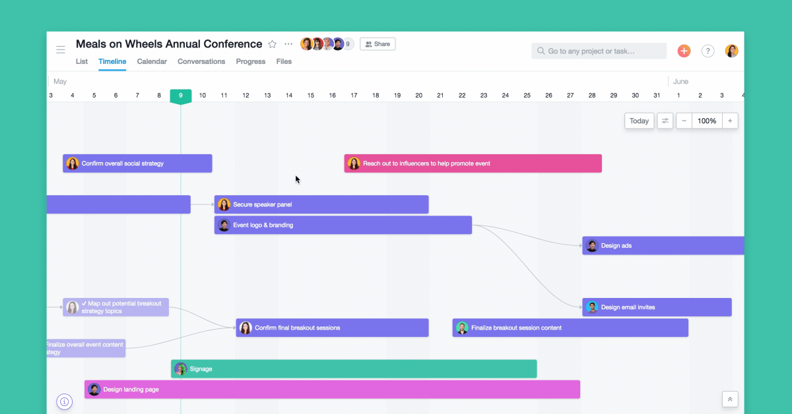Open the timeline filter options icon
Image resolution: width=792 pixels, height=414 pixels.
pyautogui.click(x=665, y=121)
